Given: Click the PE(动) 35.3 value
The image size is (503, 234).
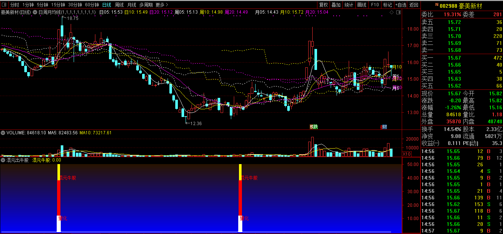Looking at the screenshot, I should (497, 143).
